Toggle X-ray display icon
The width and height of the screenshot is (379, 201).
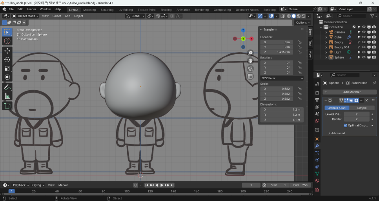coord(282,16)
